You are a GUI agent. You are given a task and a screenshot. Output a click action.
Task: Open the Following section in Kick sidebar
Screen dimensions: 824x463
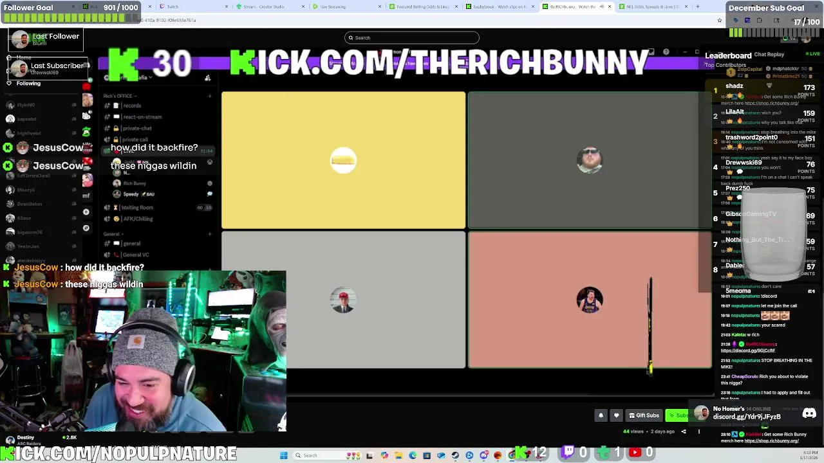pos(28,84)
